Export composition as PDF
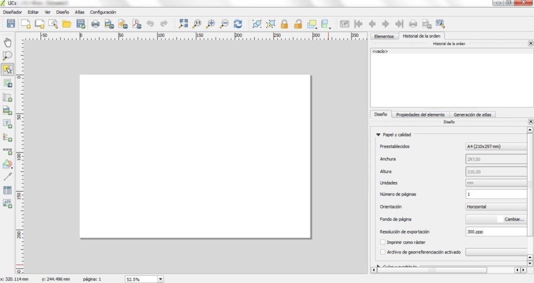This screenshot has width=534, height=283. tap(137, 23)
